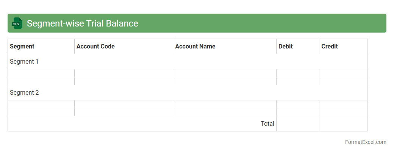Image resolution: width=394 pixels, height=153 pixels.
Task: Click the Total row Debit cell
Action: point(298,124)
